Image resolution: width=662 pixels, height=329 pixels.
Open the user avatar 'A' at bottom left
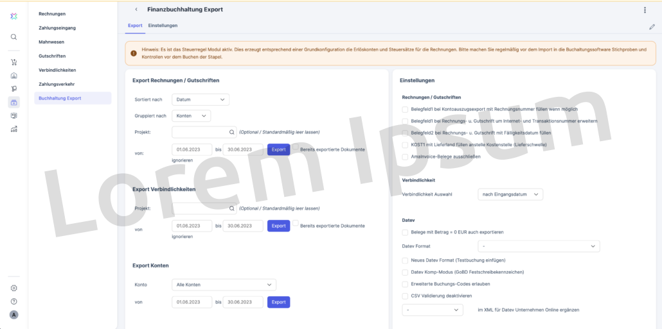click(x=13, y=315)
